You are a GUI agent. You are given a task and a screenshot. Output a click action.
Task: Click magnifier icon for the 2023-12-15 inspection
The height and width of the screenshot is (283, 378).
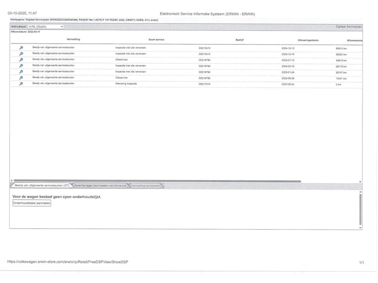21,54
